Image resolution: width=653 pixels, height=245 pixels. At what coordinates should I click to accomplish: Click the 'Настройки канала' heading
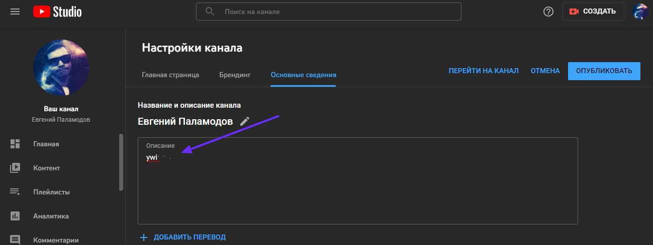tap(192, 48)
